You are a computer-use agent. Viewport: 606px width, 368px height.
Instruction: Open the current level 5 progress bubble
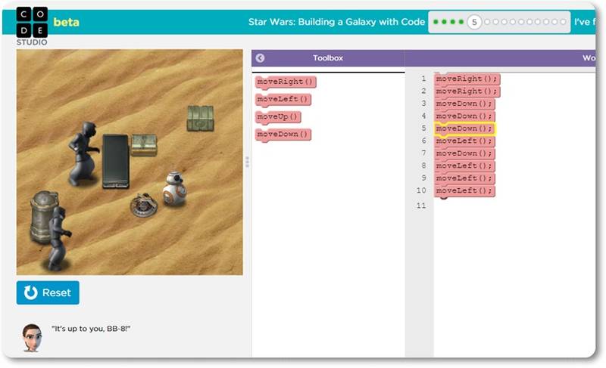click(474, 22)
